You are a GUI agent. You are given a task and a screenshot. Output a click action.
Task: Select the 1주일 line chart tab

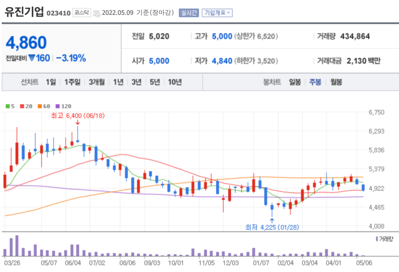click(x=72, y=82)
